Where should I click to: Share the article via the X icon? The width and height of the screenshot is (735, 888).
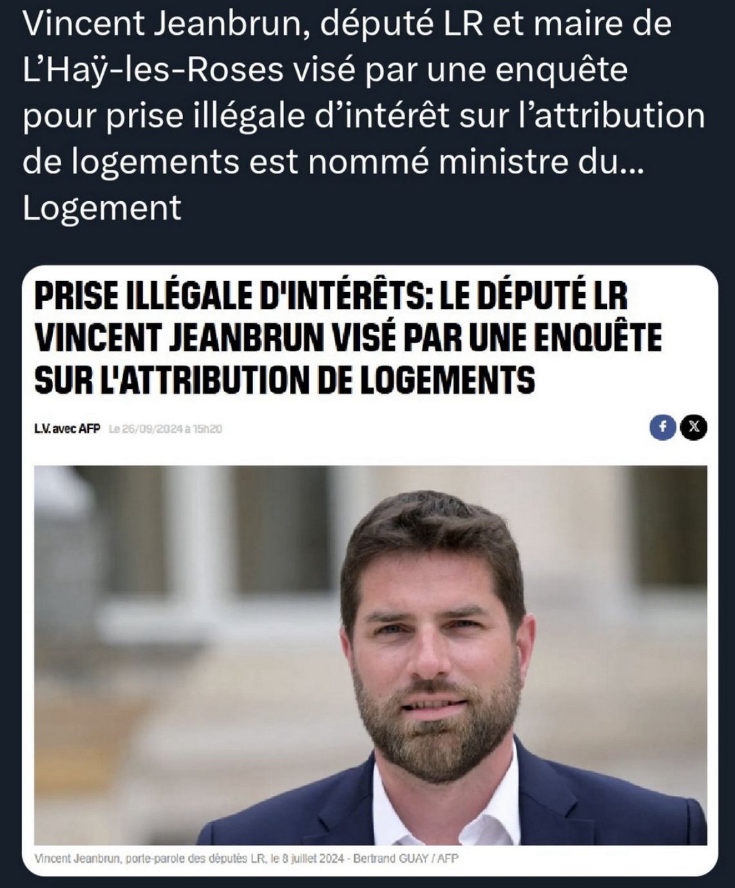click(x=694, y=427)
